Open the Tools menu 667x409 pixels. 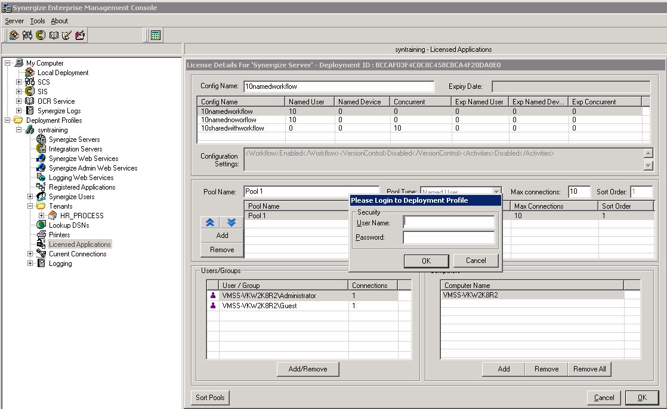tap(38, 21)
